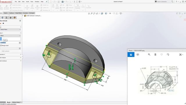Click the Print icon in top toolbar

tap(62, 2)
